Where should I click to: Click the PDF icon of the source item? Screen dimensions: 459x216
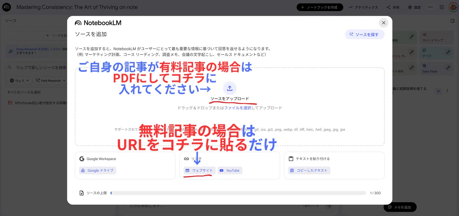click(x=10, y=103)
